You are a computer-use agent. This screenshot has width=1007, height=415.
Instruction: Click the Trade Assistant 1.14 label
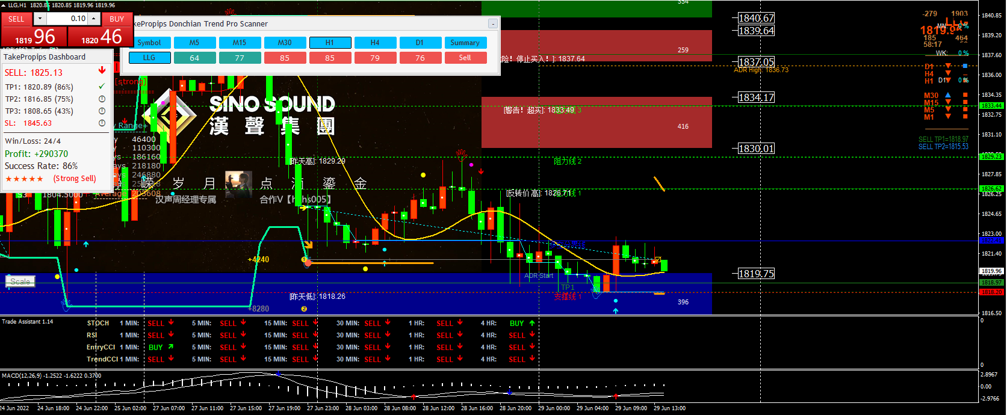tap(28, 322)
